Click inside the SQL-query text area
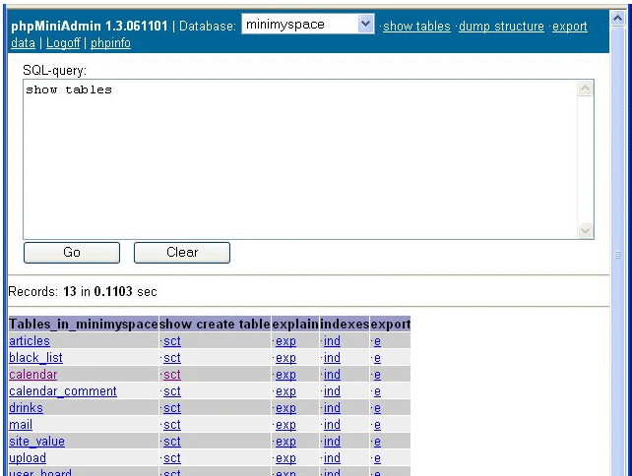The width and height of the screenshot is (632, 476). click(300, 159)
